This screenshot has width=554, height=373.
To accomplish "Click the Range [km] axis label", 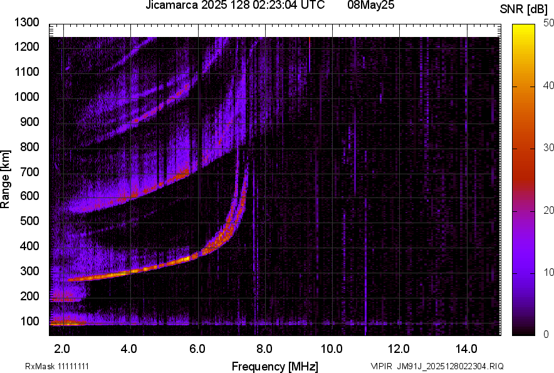I will (5, 179).
